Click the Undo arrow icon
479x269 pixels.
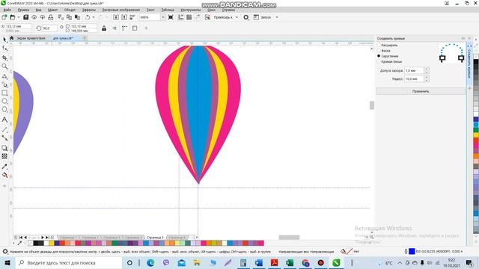(x=88, y=17)
